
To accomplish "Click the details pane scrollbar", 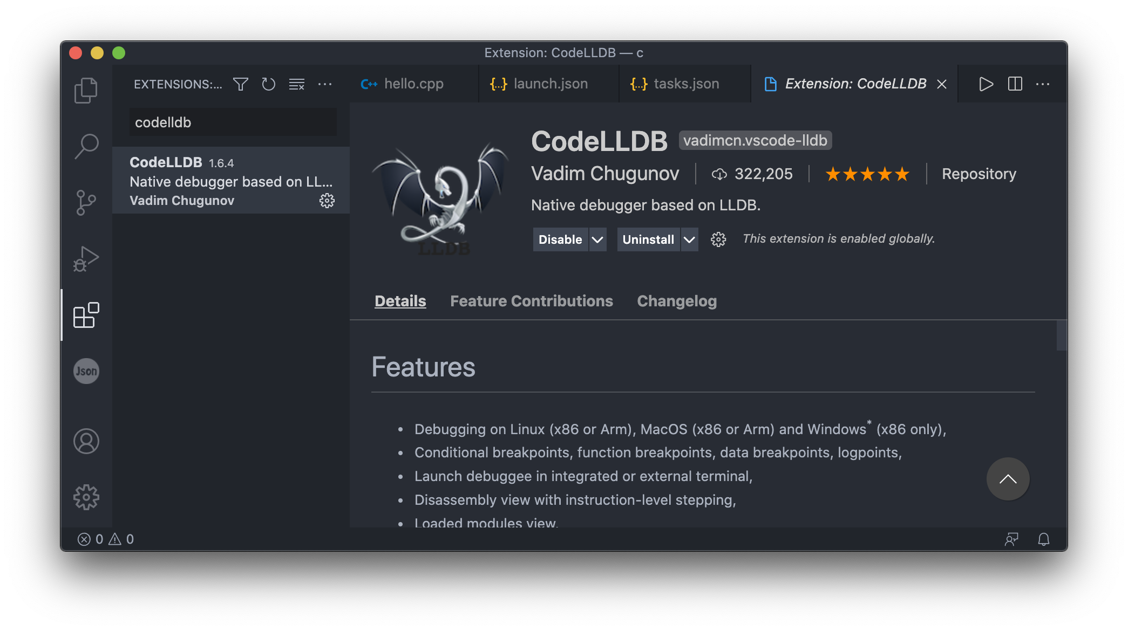I will click(1061, 335).
